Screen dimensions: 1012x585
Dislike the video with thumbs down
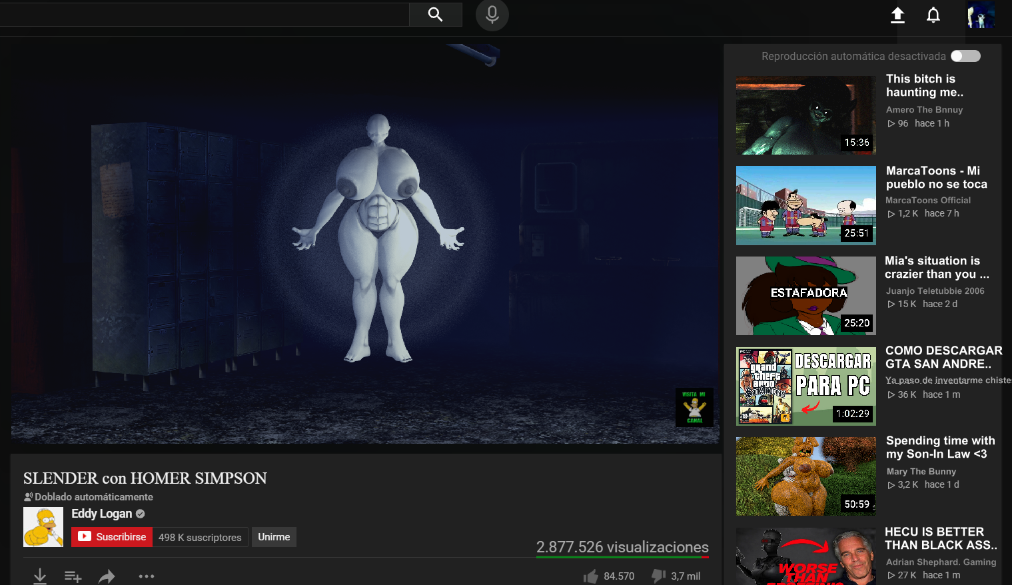point(658,576)
